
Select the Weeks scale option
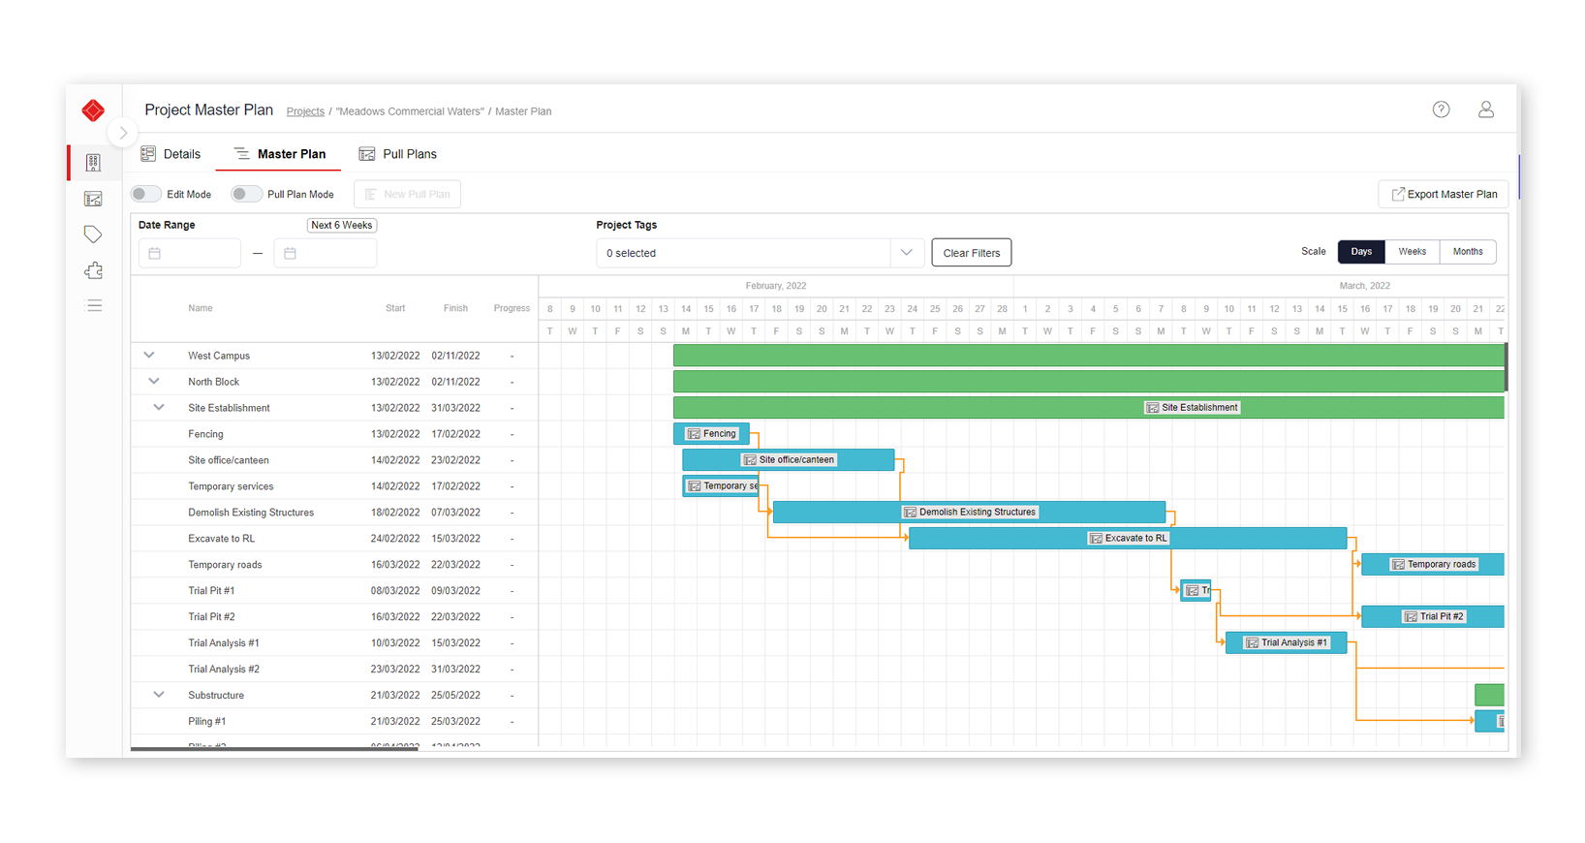(1412, 252)
